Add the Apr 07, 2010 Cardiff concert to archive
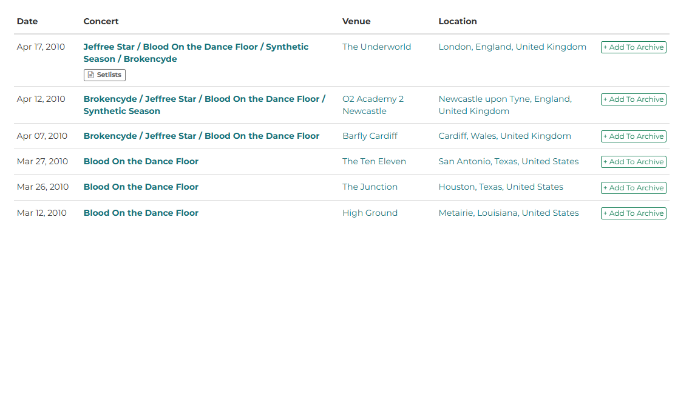675x394 pixels. [x=633, y=136]
